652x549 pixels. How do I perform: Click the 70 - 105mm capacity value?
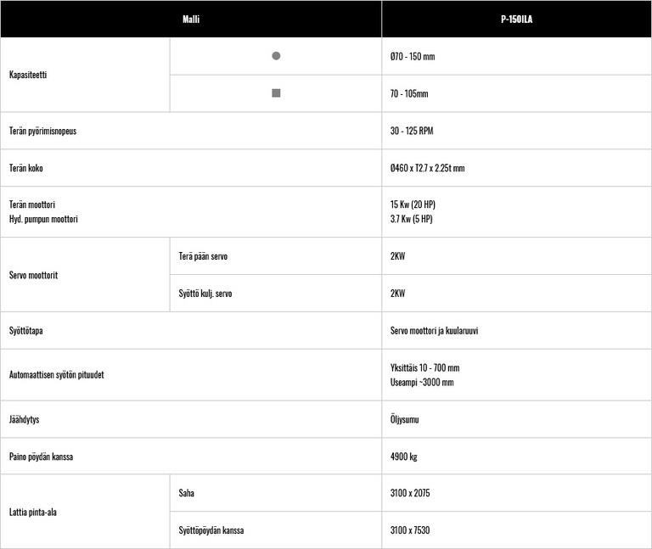tap(409, 94)
